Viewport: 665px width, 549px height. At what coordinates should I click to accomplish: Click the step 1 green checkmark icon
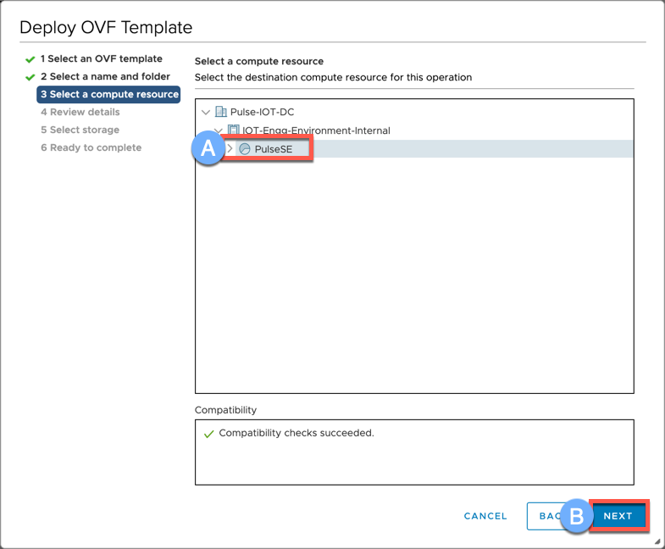point(30,59)
